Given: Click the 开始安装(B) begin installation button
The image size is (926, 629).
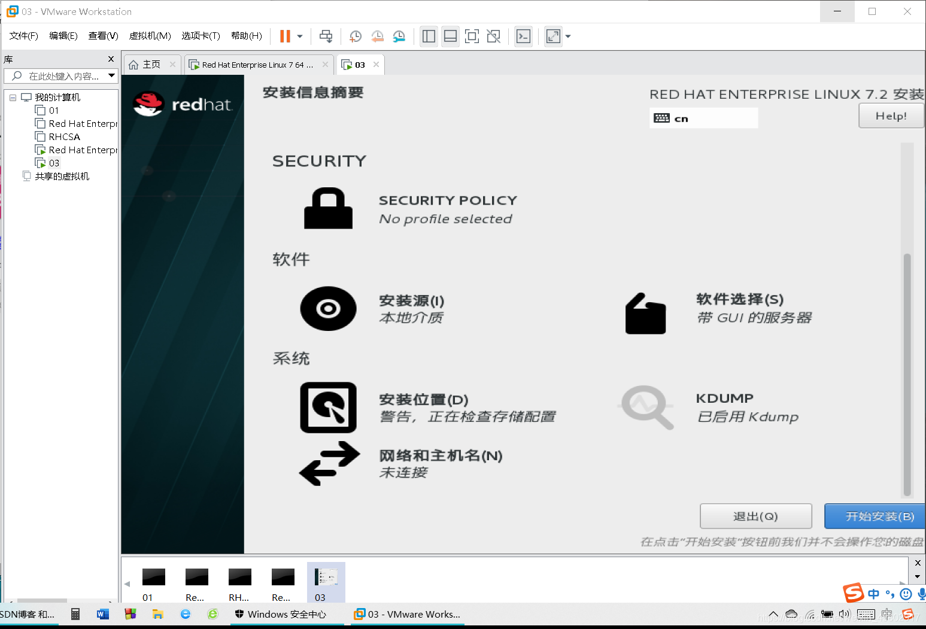Looking at the screenshot, I should pos(875,516).
